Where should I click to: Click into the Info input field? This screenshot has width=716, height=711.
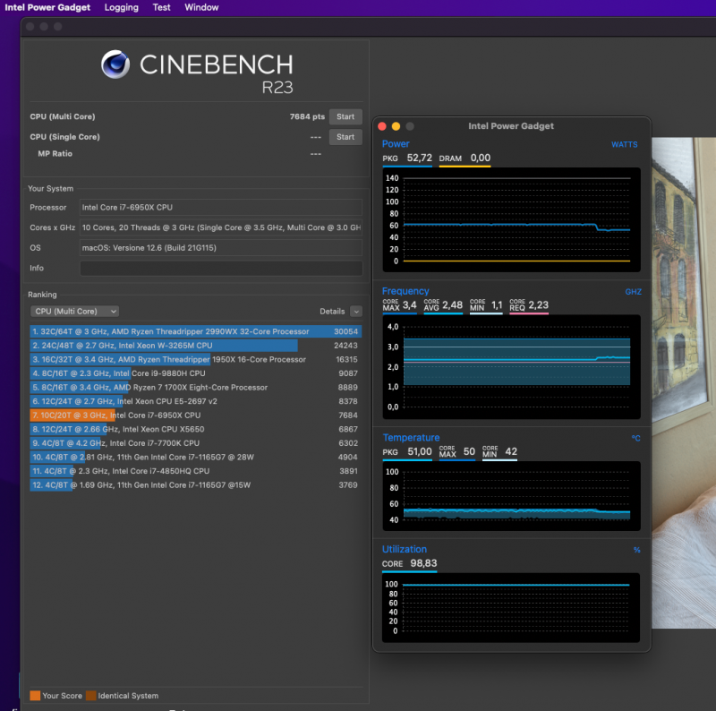click(221, 269)
